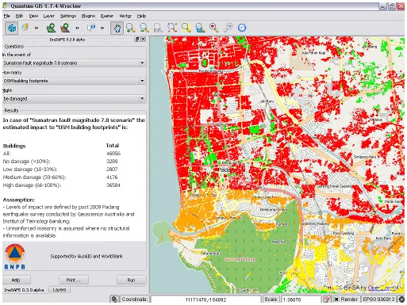Switch to the InaSAFE 0.3.0 alpha tab
This screenshot has height=305, width=407.
pos(25,290)
